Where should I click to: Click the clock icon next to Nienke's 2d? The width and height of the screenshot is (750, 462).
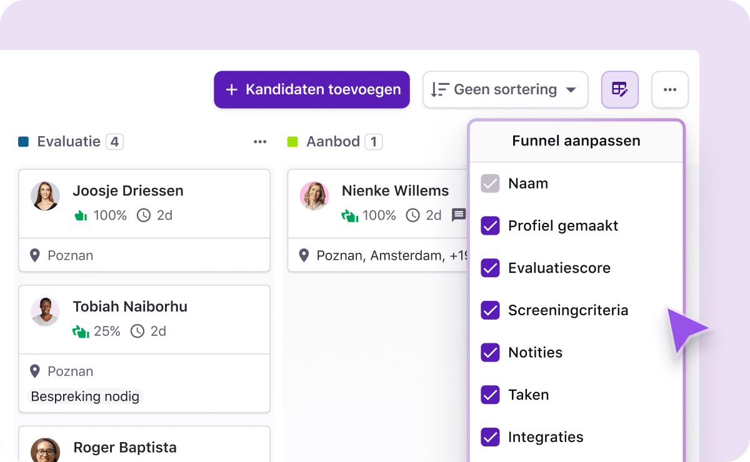412,215
